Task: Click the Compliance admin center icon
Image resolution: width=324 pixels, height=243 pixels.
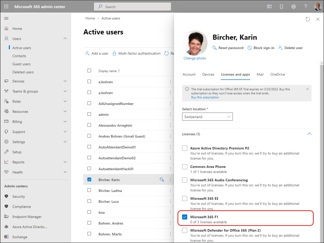Action: 6,206
